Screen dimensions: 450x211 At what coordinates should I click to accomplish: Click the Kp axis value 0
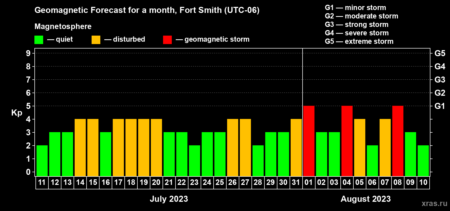click(x=28, y=172)
